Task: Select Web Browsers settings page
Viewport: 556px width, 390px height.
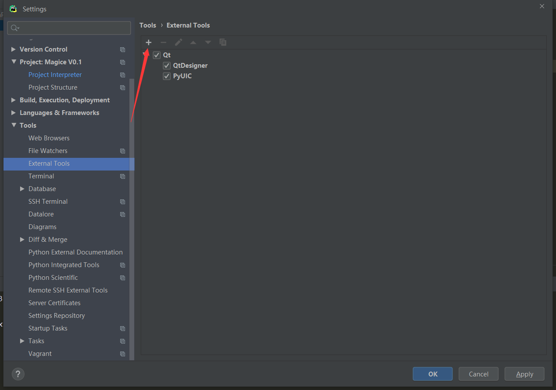Action: point(49,138)
